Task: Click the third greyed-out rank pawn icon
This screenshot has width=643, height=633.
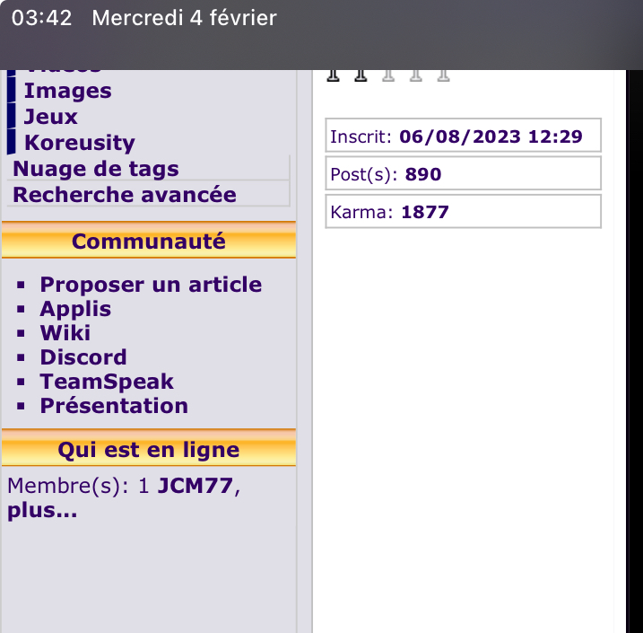Action: pyautogui.click(x=388, y=75)
